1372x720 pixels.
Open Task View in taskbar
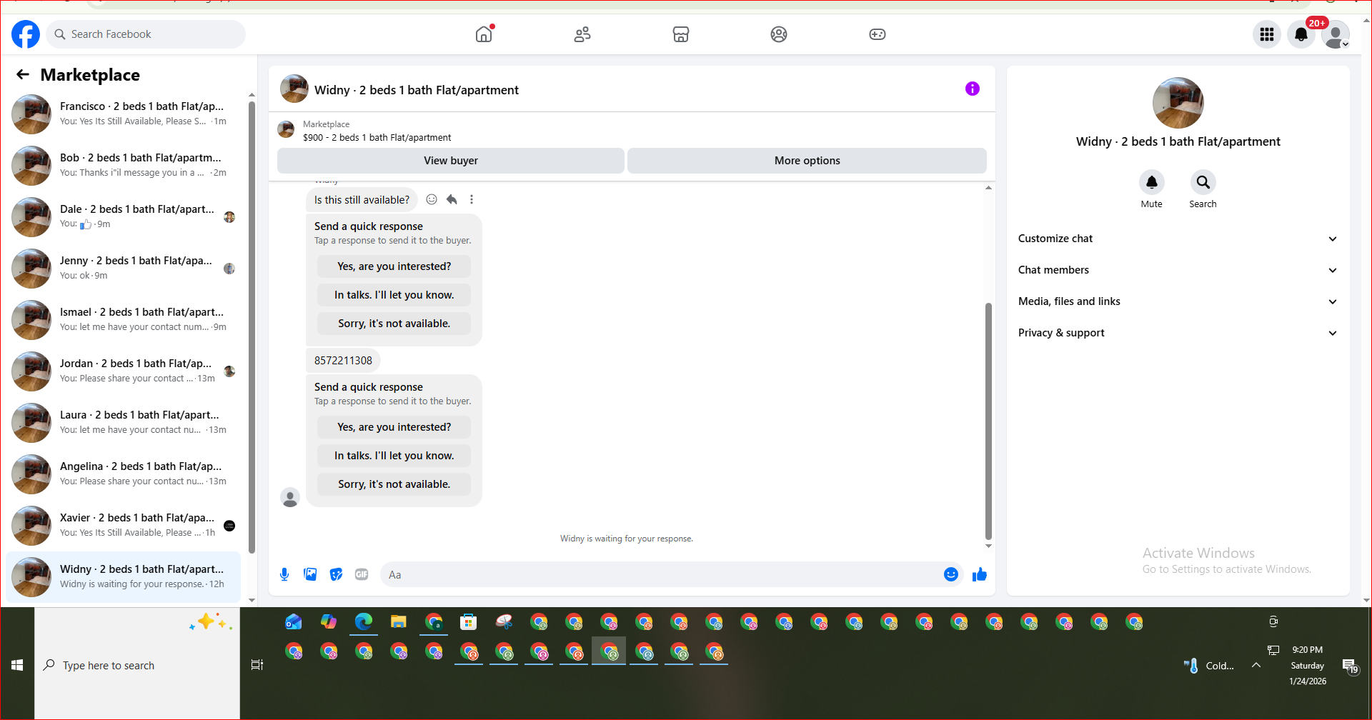[x=257, y=665]
